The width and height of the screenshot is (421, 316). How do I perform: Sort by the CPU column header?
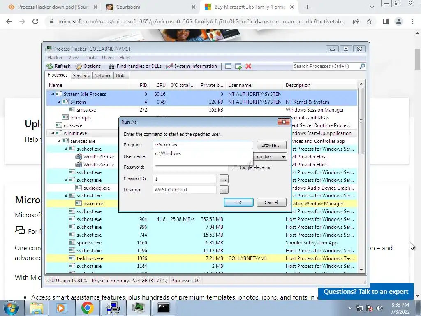coord(159,85)
